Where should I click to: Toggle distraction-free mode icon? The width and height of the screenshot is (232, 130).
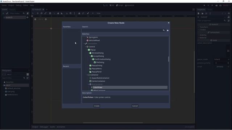click(x=194, y=9)
